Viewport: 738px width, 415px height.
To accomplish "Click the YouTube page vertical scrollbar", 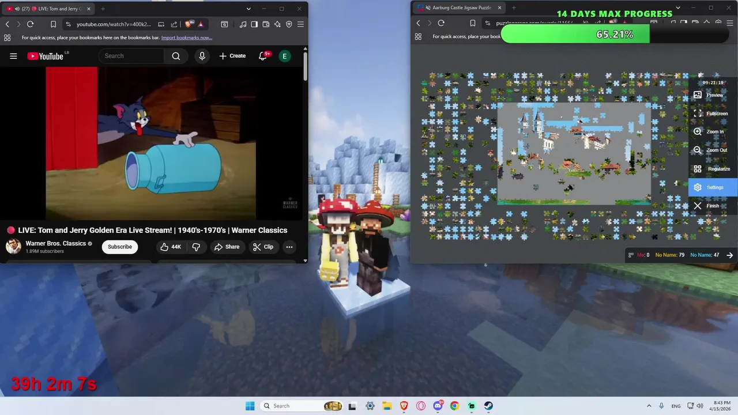I will tap(305, 66).
